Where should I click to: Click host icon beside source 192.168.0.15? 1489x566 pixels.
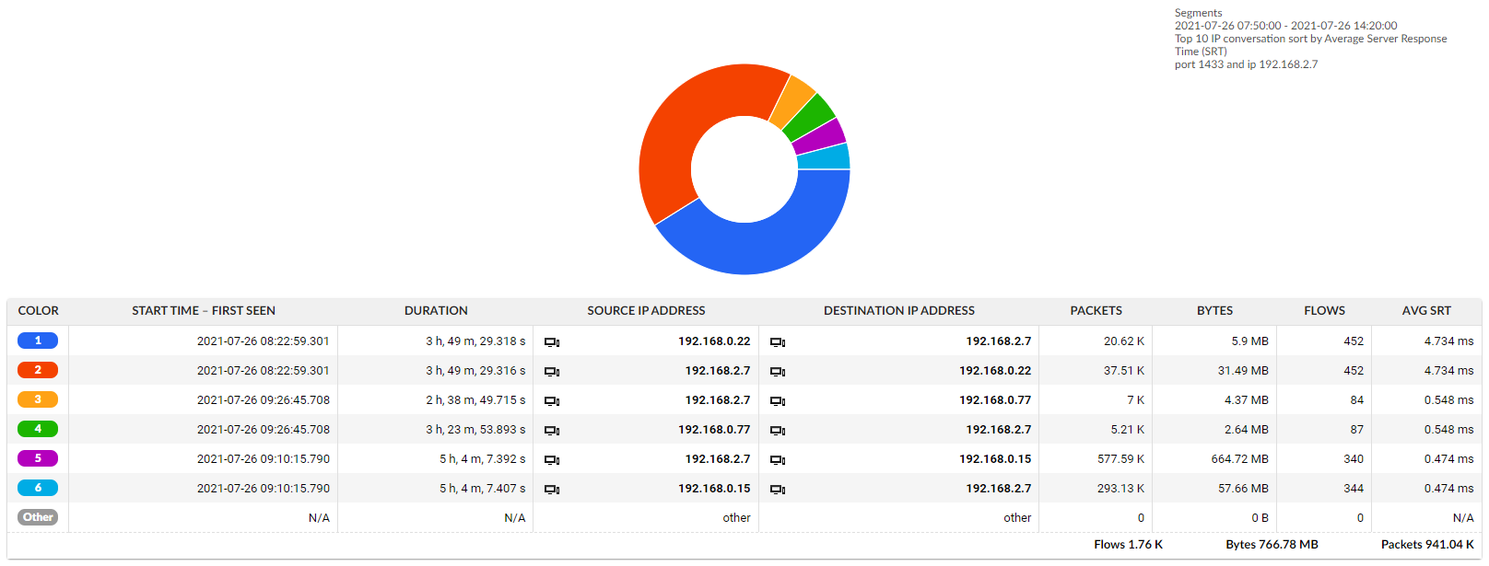point(552,490)
